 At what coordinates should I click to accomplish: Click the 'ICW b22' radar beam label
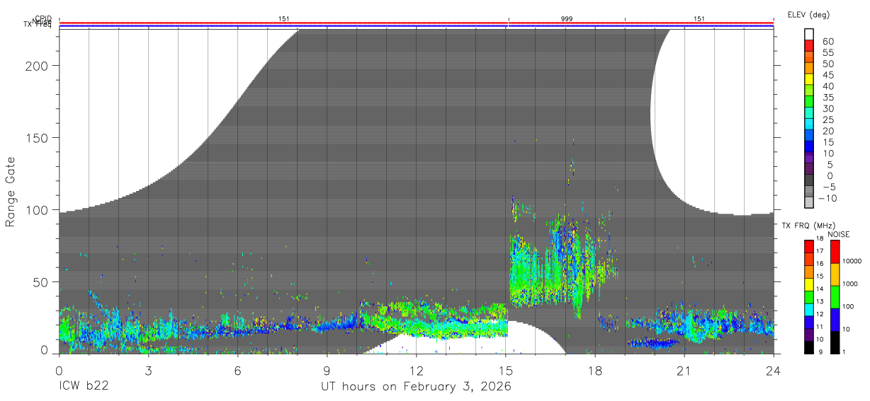coord(83,387)
